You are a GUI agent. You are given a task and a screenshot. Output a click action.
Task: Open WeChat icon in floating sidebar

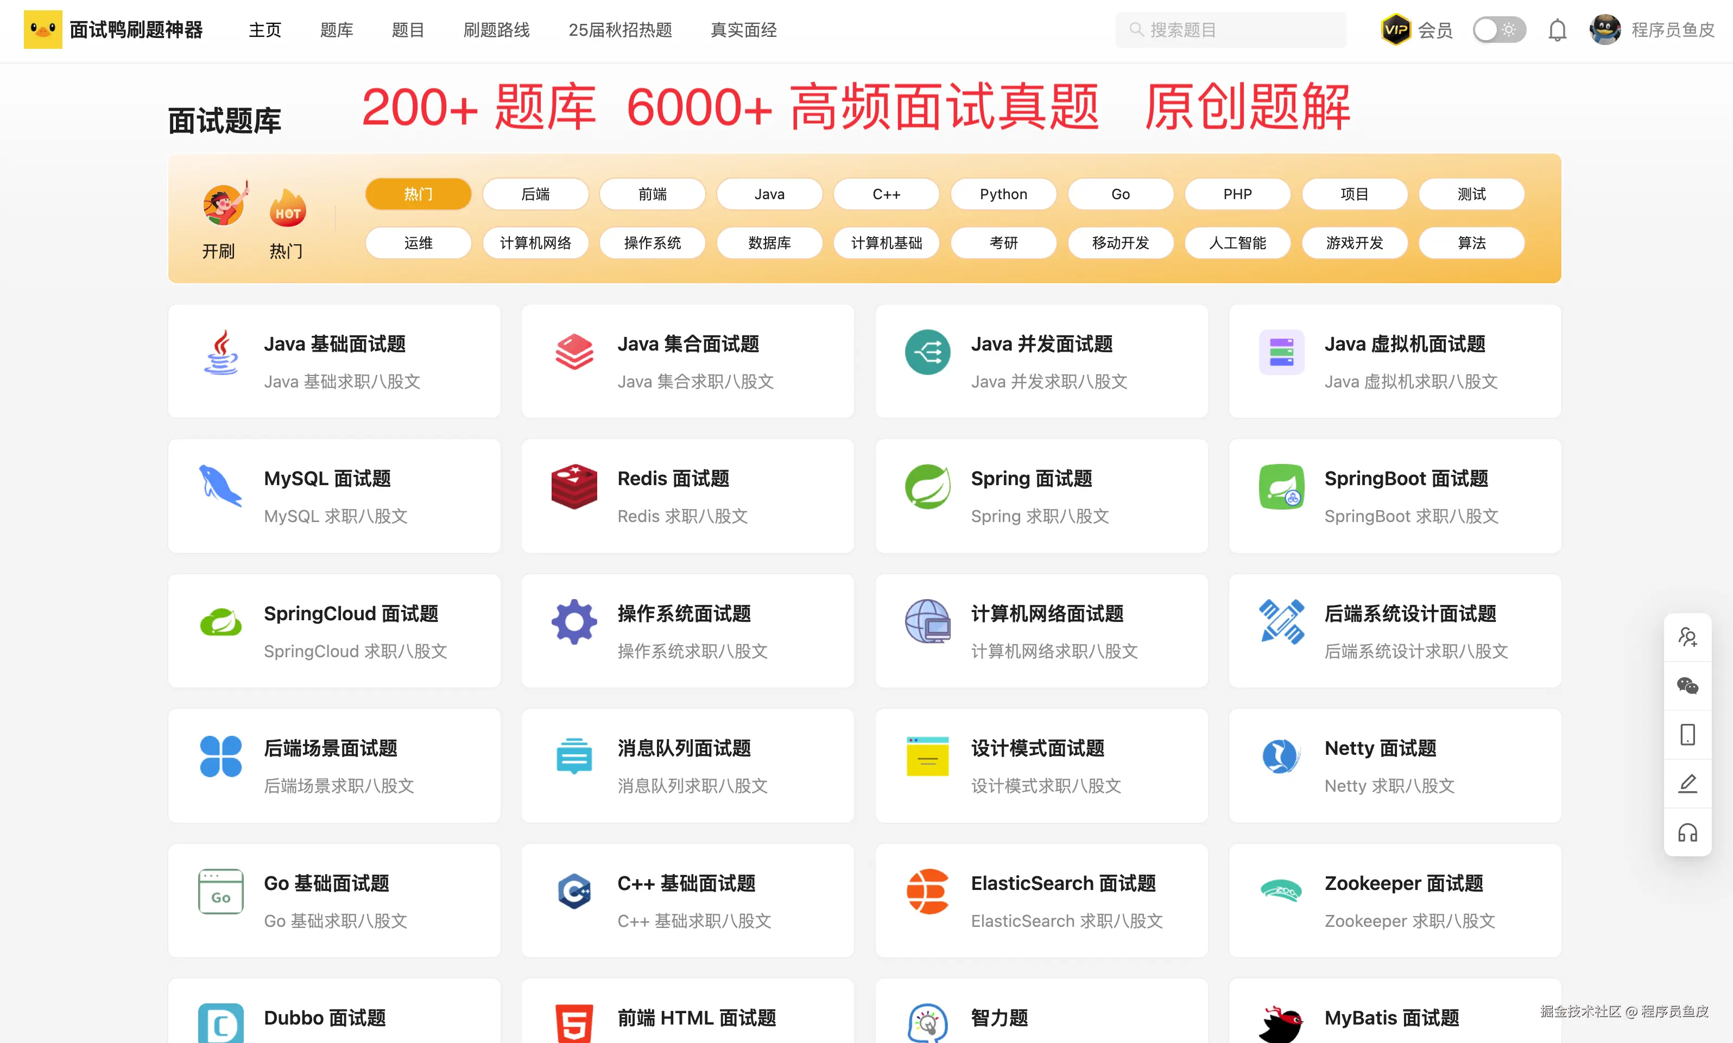click(x=1687, y=686)
